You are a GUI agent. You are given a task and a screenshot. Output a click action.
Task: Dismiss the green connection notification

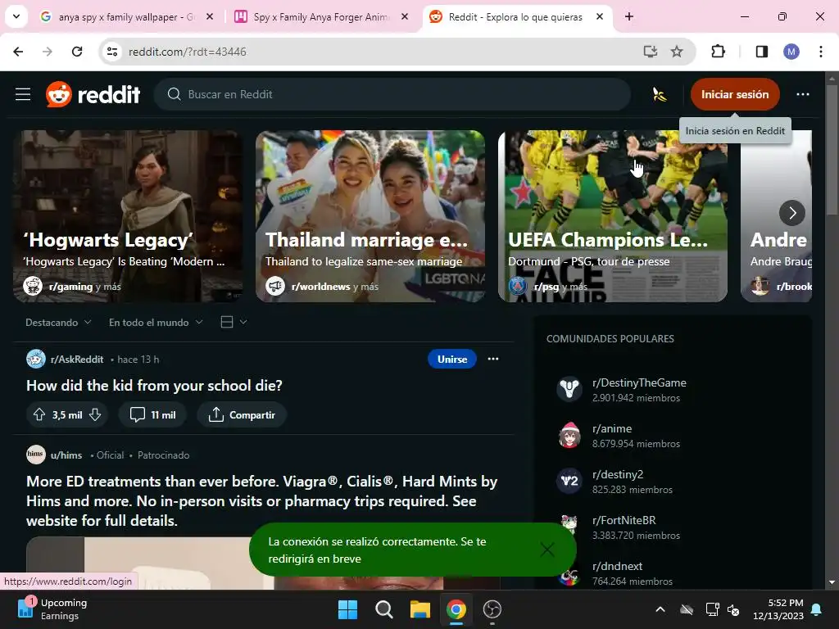(547, 550)
